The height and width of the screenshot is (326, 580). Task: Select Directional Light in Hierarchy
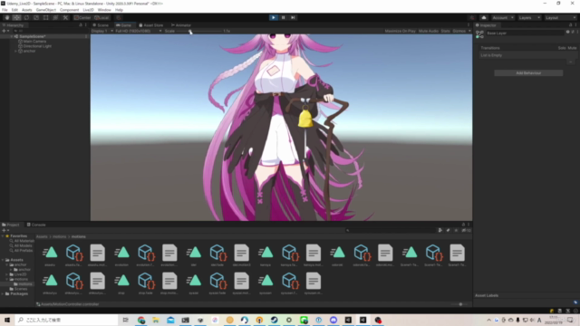[37, 46]
